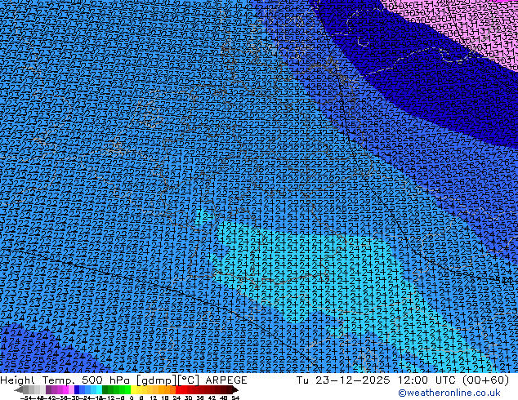Click the Height title word
The width and height of the screenshot is (518, 400).
(17, 380)
